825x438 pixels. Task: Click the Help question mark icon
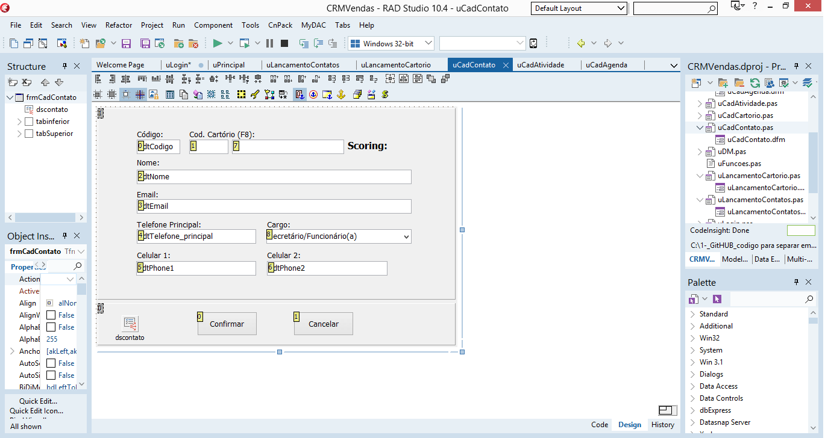pyautogui.click(x=755, y=5)
